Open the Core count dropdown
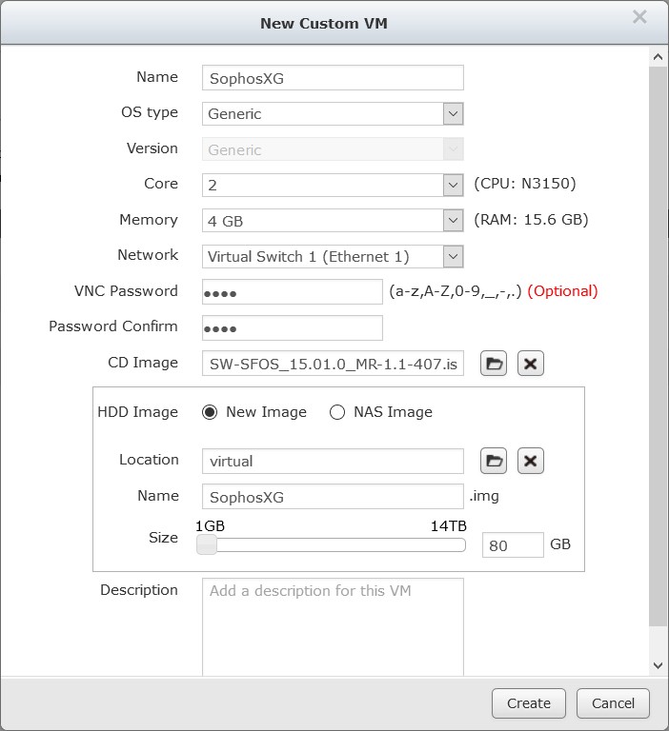Screen dimensions: 669x731 click(x=453, y=185)
